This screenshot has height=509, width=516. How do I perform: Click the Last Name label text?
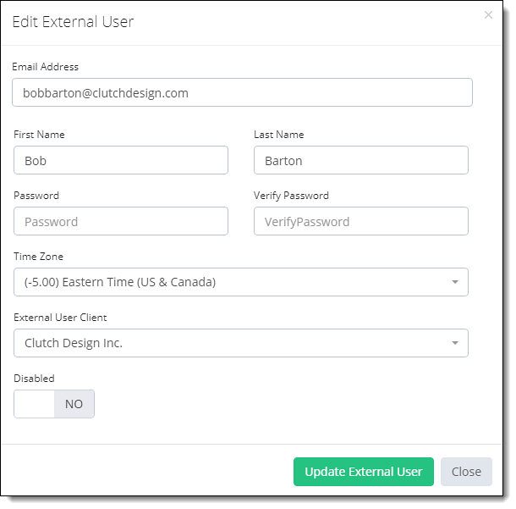coord(279,135)
